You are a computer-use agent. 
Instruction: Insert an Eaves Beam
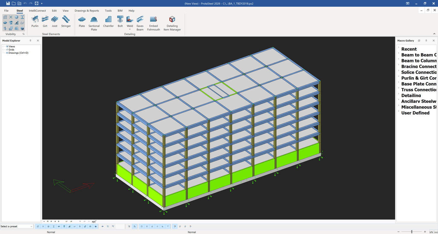[x=140, y=23]
